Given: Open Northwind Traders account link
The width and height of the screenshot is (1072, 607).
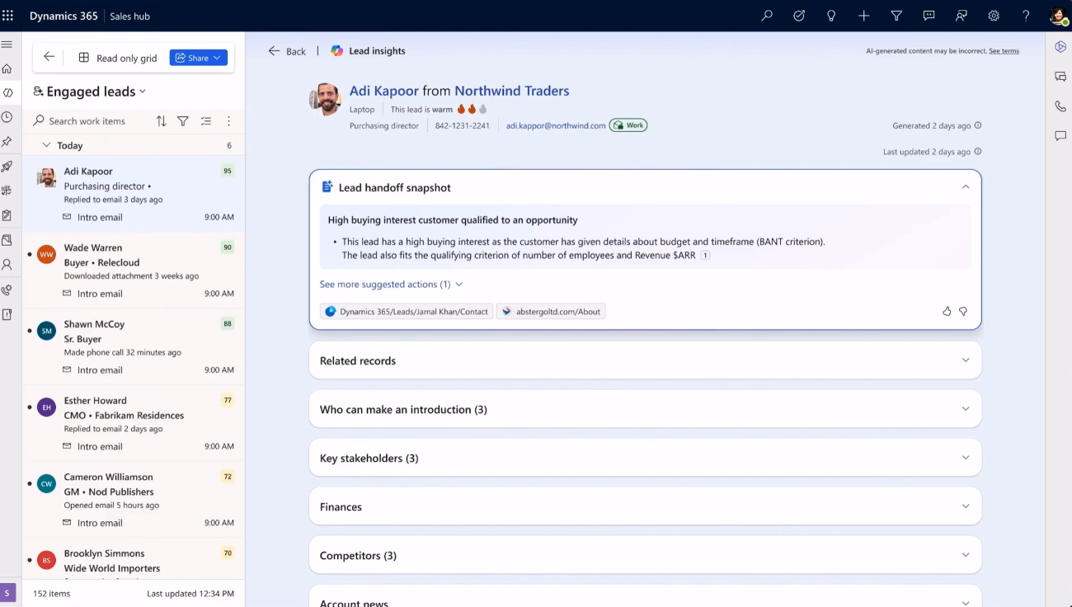Looking at the screenshot, I should coord(512,91).
